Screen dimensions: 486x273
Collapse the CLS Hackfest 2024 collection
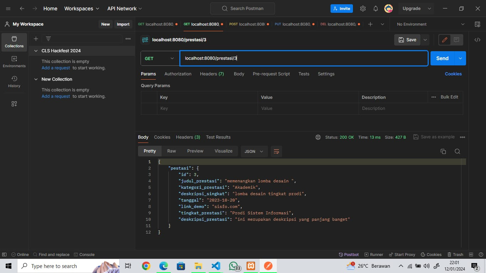[36, 51]
